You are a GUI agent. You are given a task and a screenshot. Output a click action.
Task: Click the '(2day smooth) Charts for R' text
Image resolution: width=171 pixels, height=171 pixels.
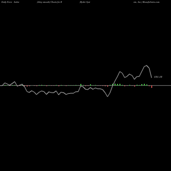49,2
